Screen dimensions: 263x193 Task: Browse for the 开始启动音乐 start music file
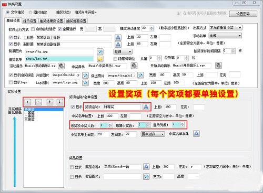coord(218,66)
